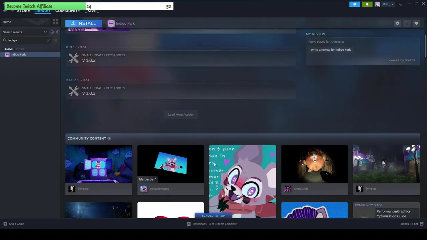Screen dimensions: 427x240
Task: Expand the _Kiwi_ account dropdown arrow
Action: (x=392, y=4)
